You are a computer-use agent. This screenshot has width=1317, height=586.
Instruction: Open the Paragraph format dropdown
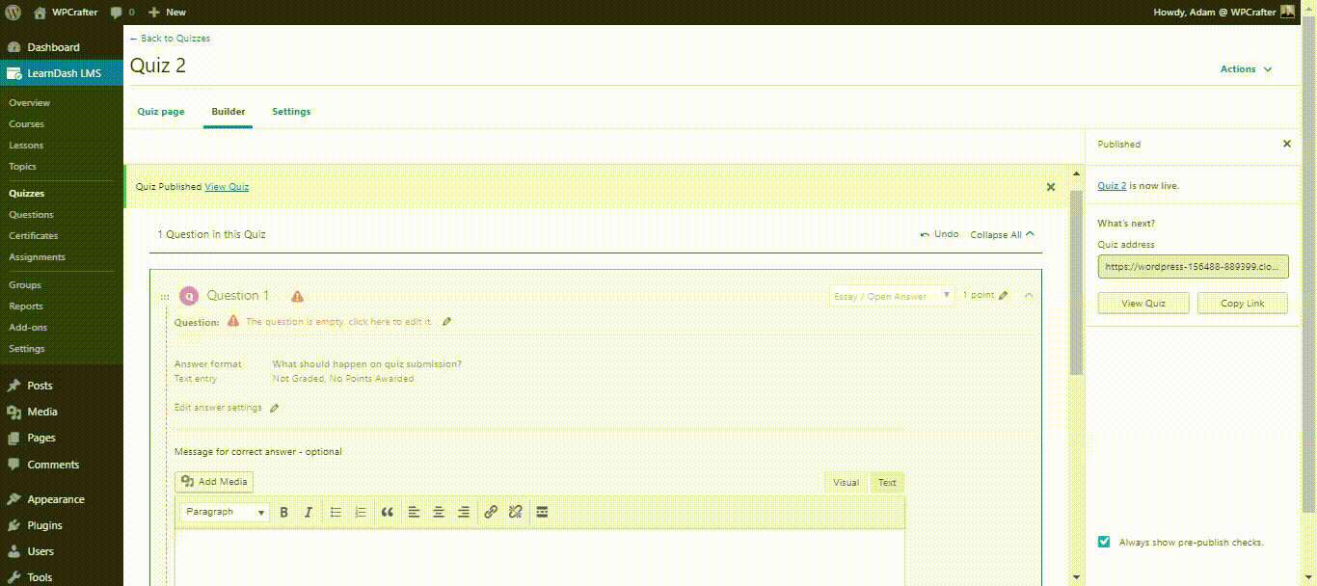(x=225, y=513)
